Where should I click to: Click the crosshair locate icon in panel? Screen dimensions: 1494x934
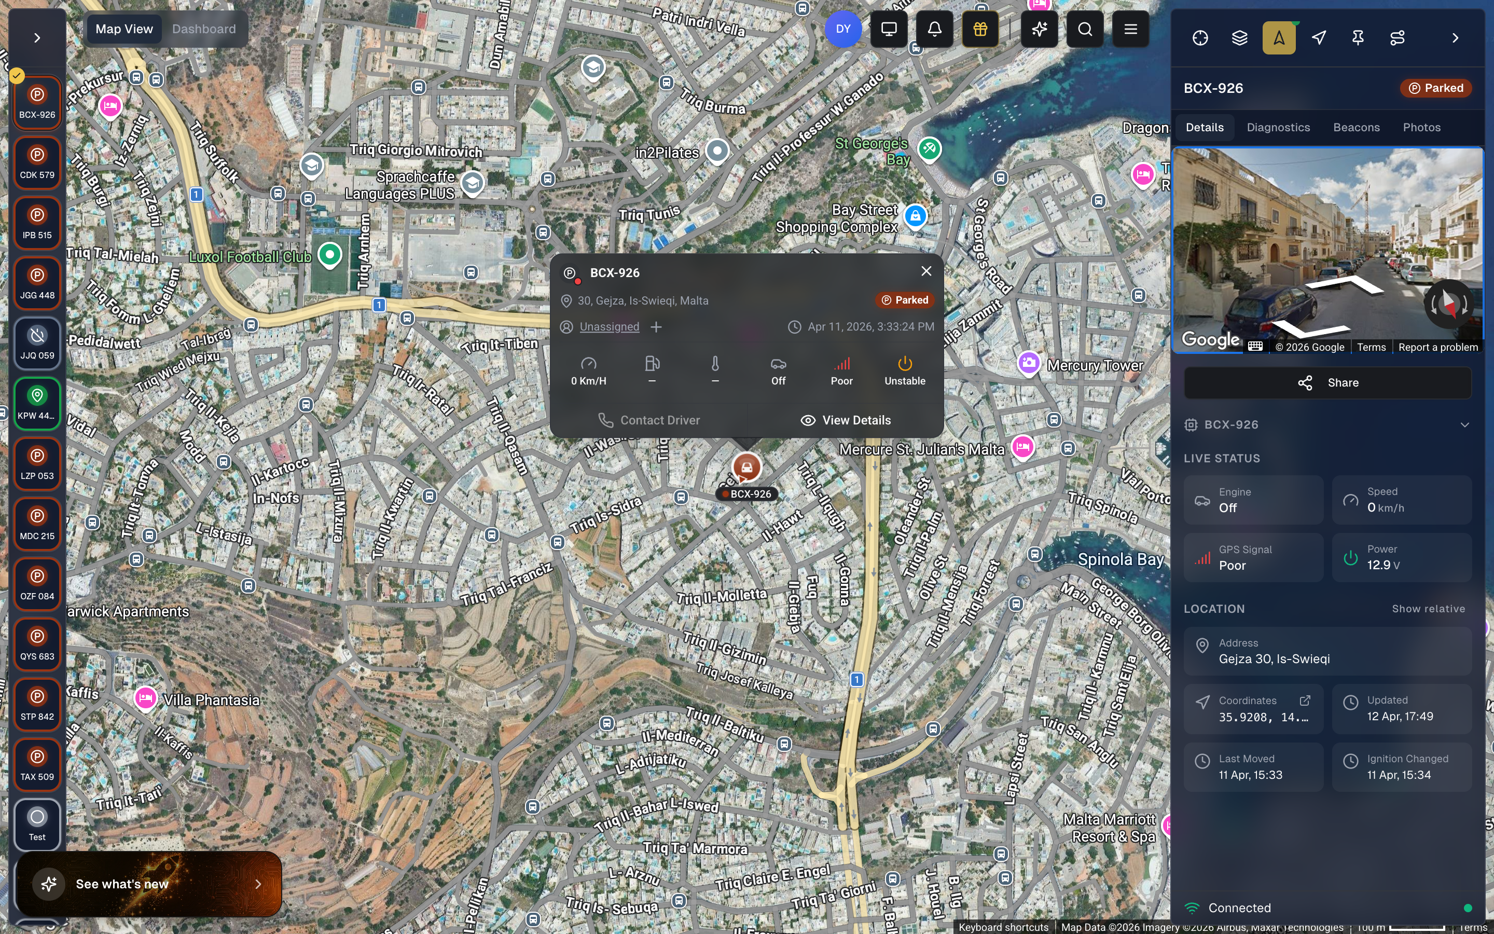[1200, 38]
